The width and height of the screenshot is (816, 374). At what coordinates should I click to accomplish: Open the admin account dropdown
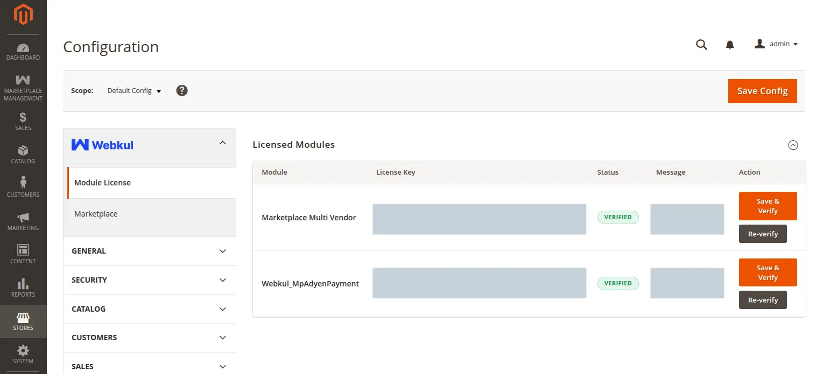pyautogui.click(x=776, y=44)
